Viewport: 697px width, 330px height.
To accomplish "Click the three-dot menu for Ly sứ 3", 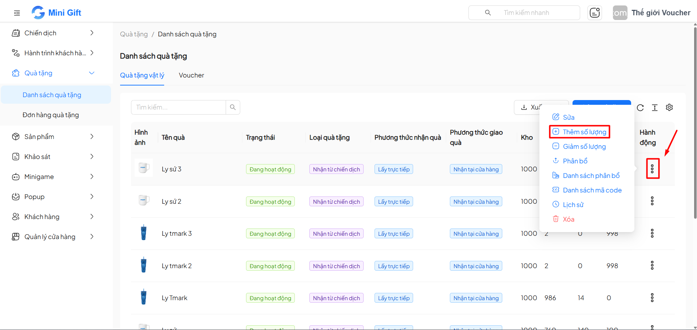I will pos(652,169).
